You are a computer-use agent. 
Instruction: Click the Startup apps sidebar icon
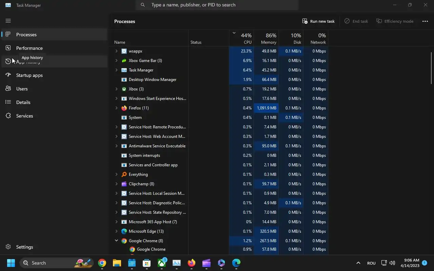[8, 75]
